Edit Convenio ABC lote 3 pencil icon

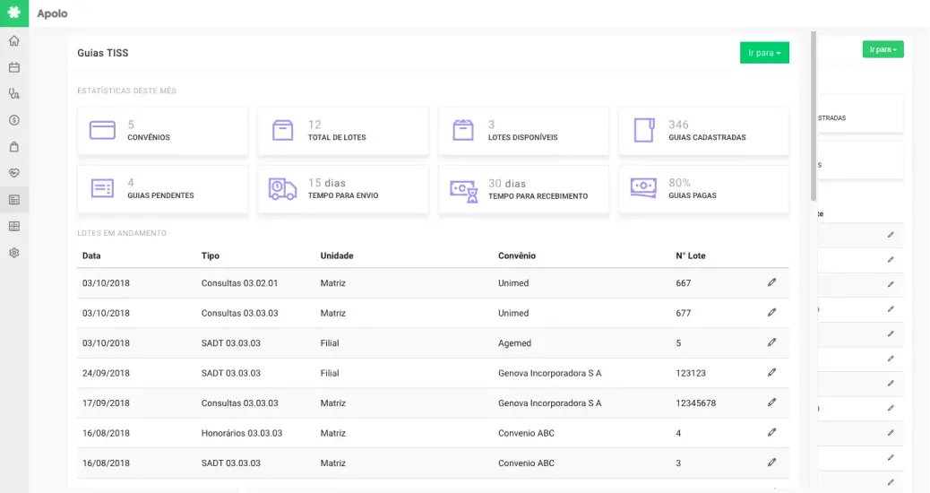tap(771, 463)
